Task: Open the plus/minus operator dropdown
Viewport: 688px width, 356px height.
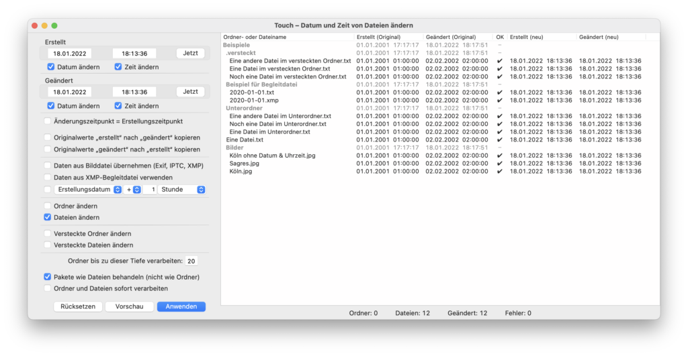Action: [133, 190]
